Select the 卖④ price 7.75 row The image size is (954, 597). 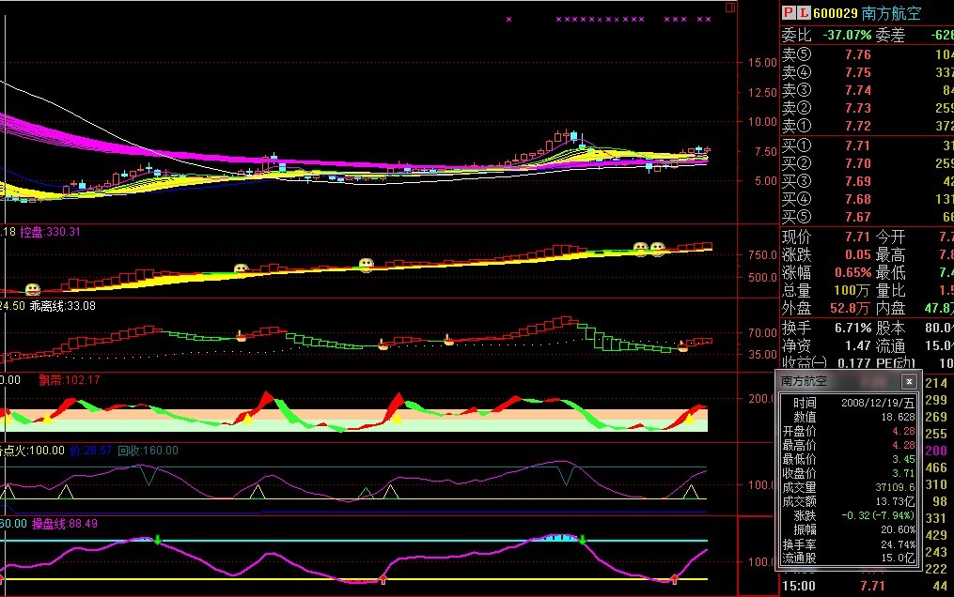868,72
